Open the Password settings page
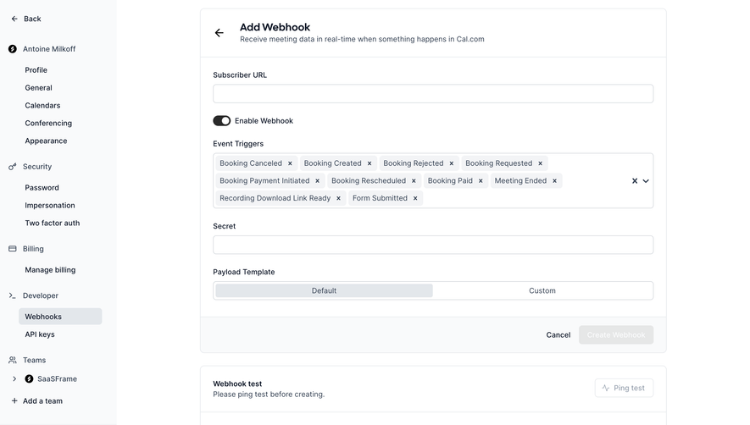This screenshot has width=750, height=425. (x=42, y=187)
